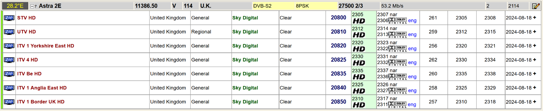Open the 28.2°E orbital position link
The width and height of the screenshot is (543, 111).
pos(15,6)
